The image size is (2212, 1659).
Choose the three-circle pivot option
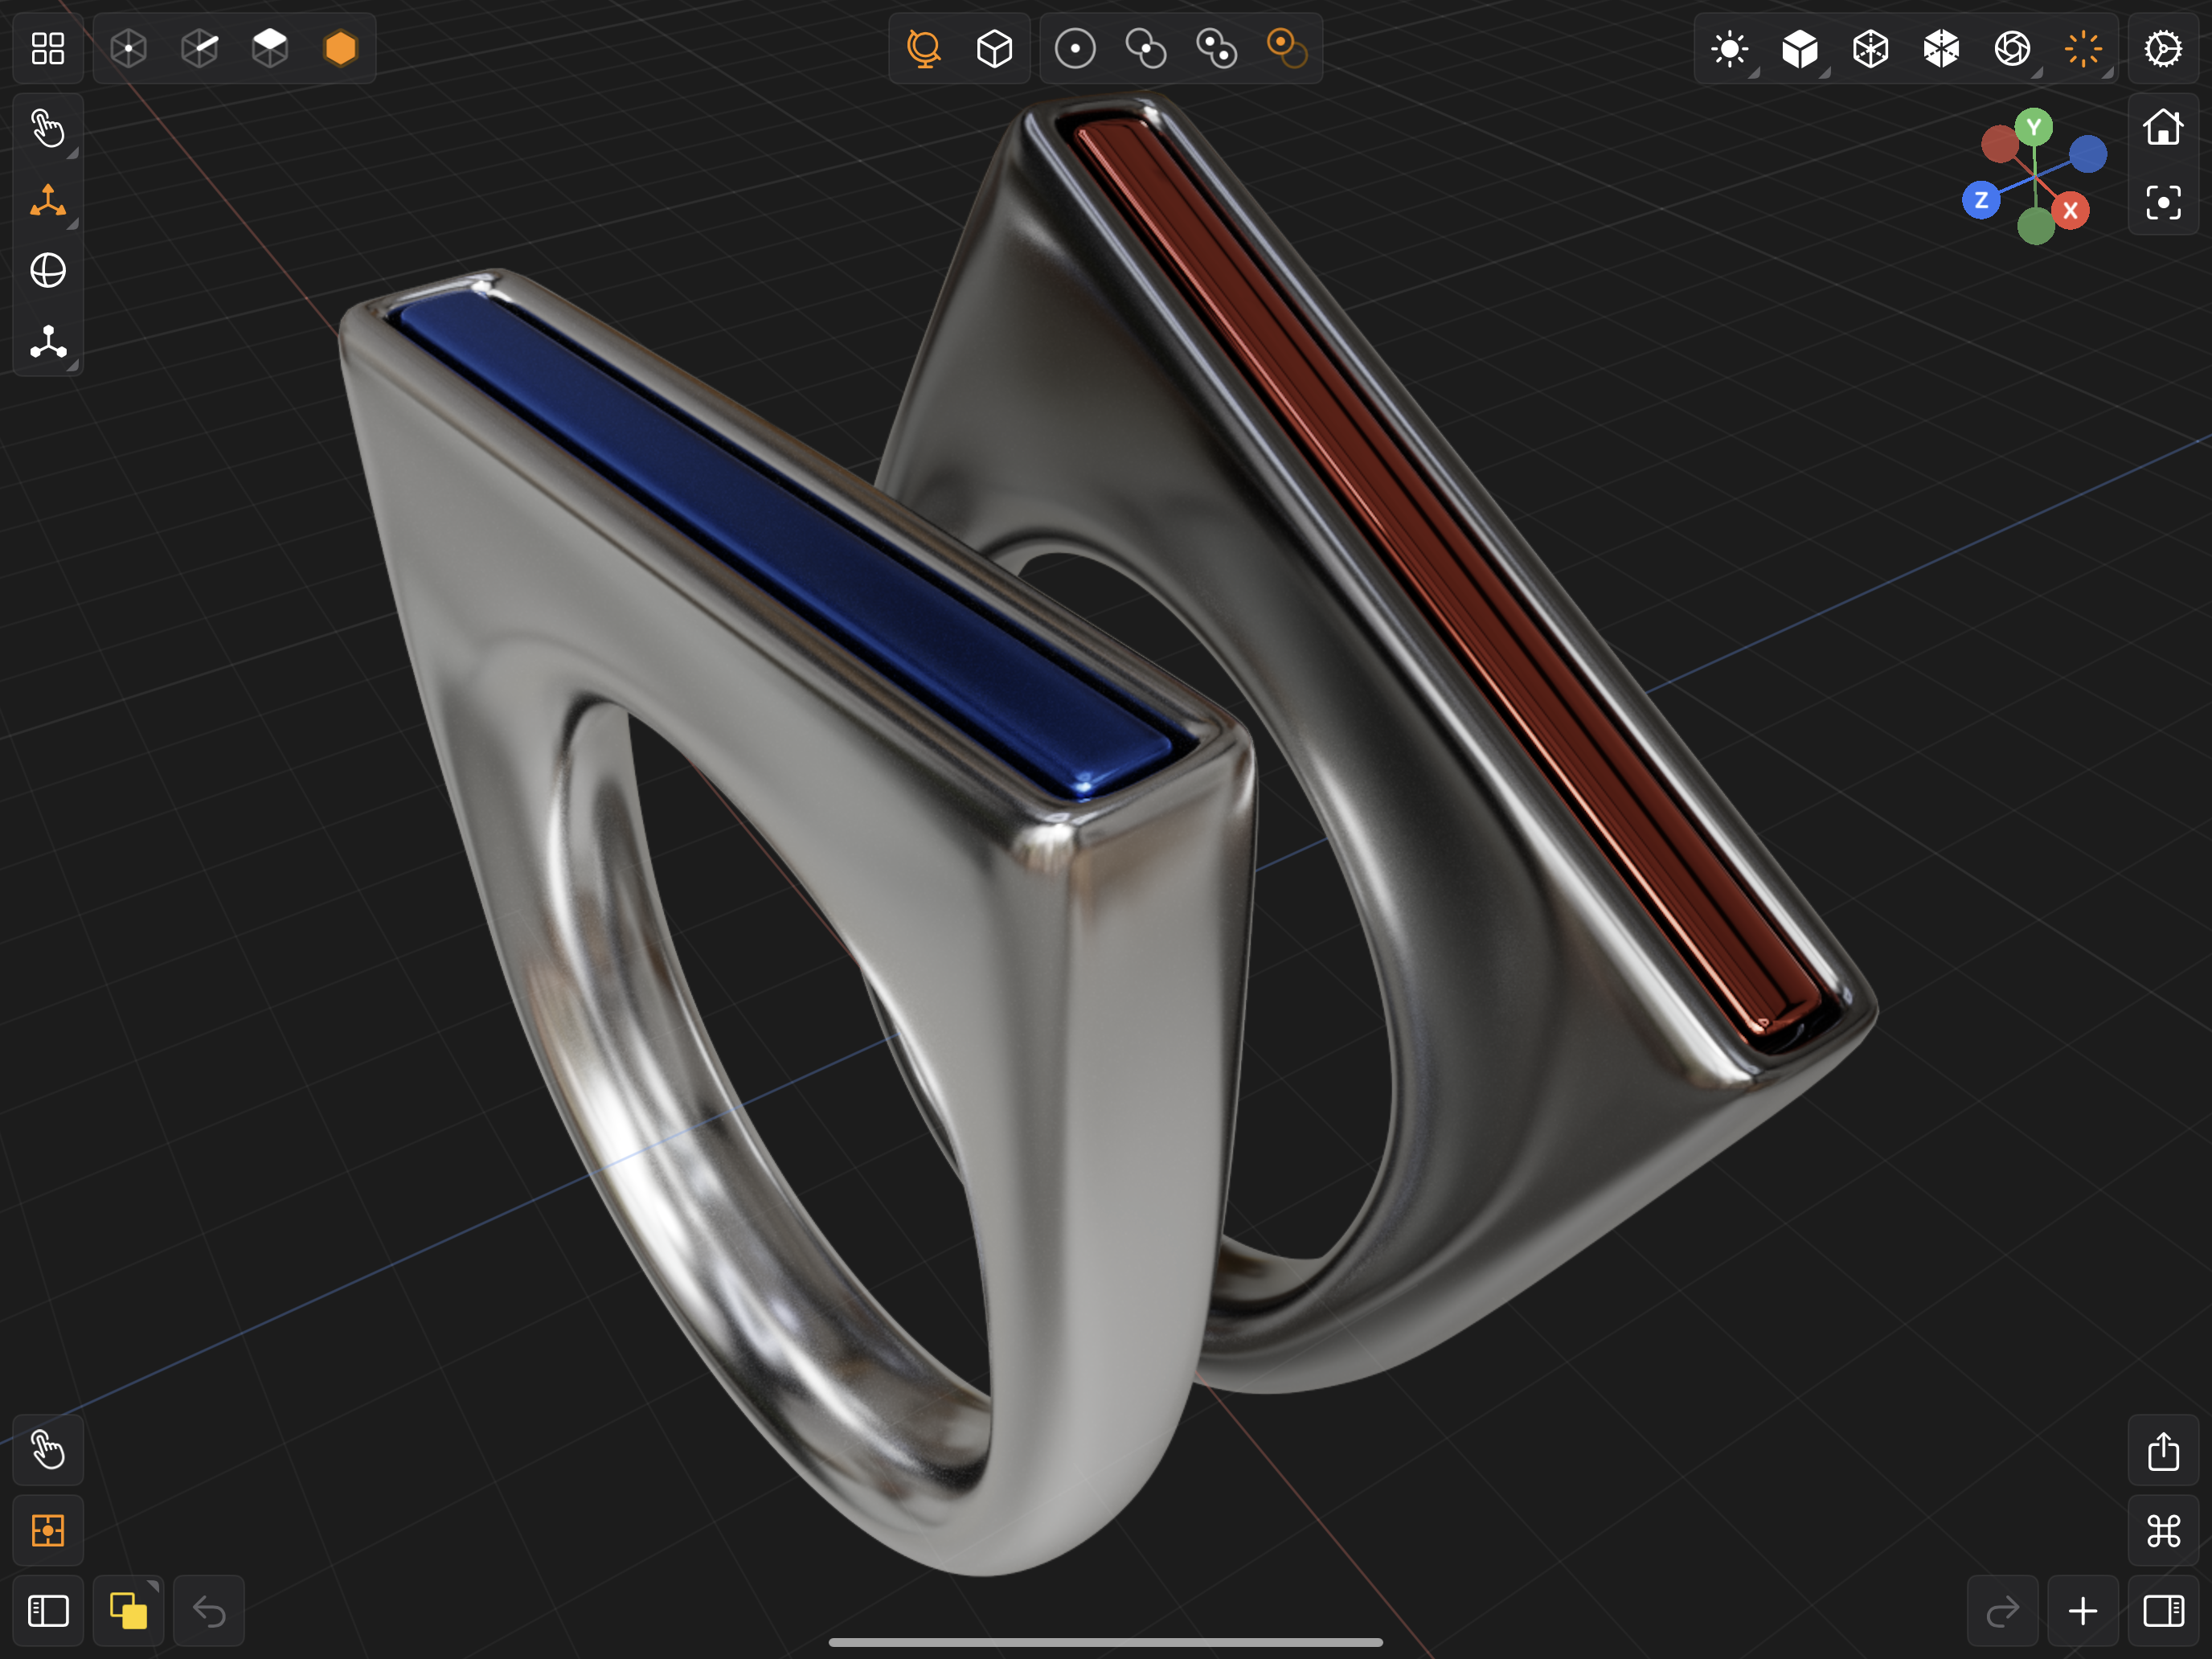(1217, 48)
